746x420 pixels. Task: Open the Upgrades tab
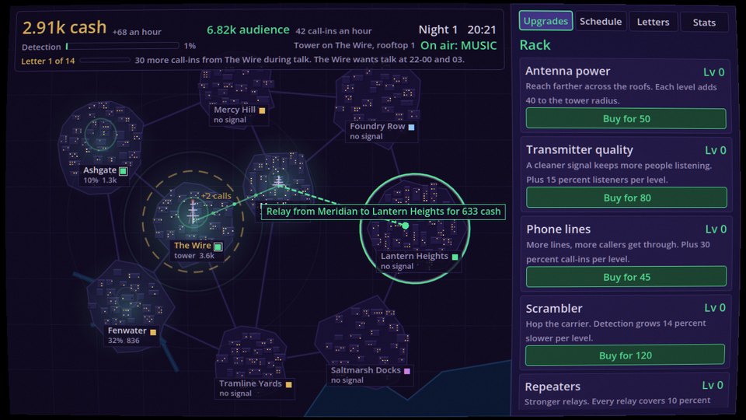[x=546, y=21]
